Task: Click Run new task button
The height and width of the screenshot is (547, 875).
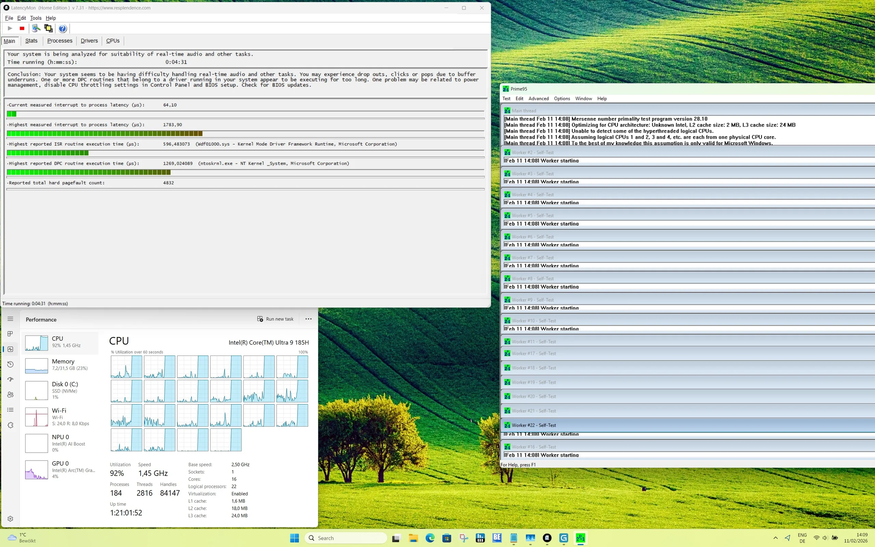Action: click(x=275, y=319)
